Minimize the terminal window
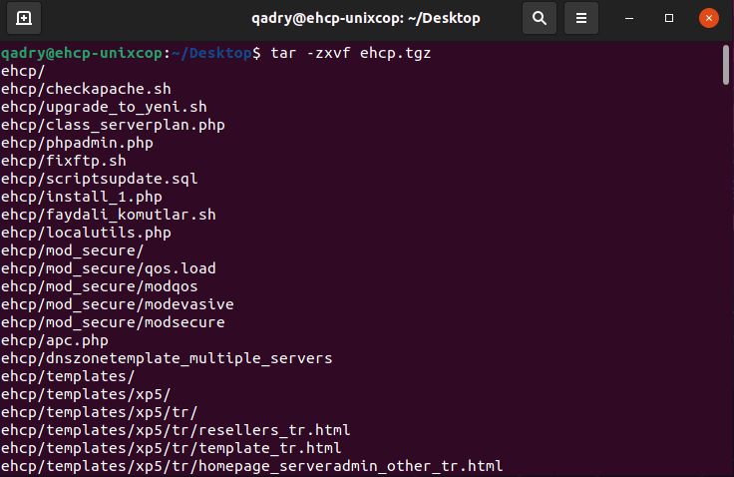 (x=629, y=18)
